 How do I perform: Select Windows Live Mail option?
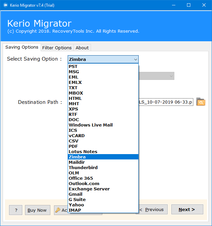point(103,125)
